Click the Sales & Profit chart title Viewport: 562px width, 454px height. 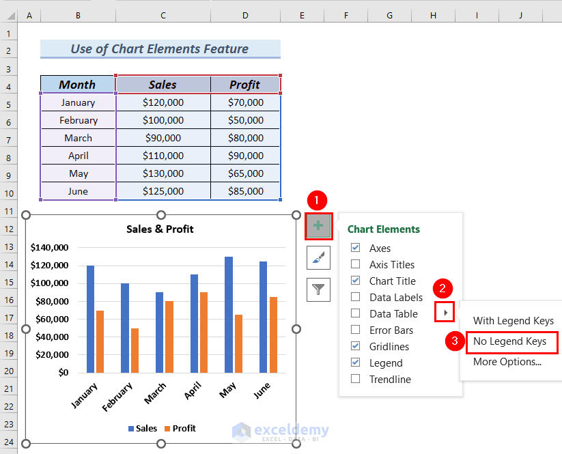pos(159,229)
